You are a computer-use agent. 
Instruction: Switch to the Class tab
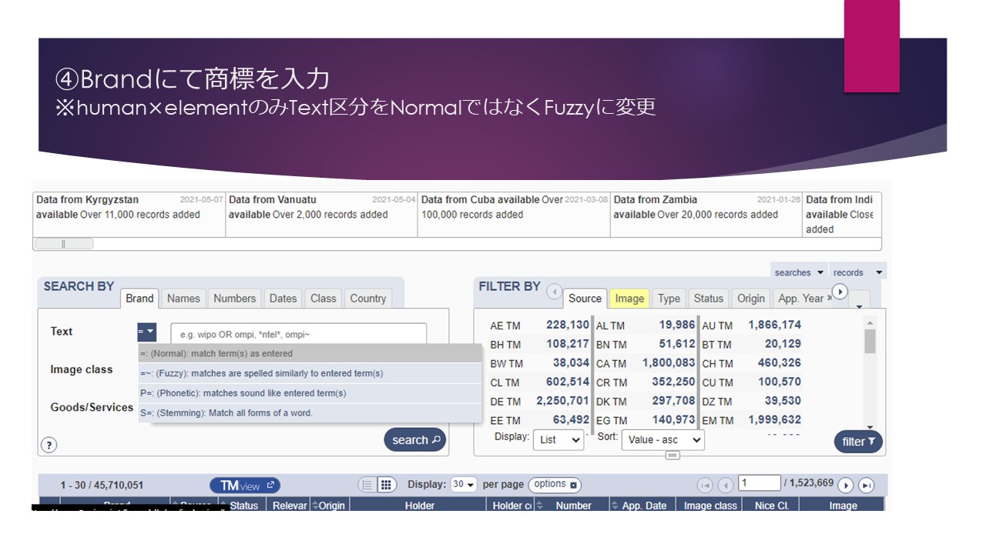tap(324, 299)
